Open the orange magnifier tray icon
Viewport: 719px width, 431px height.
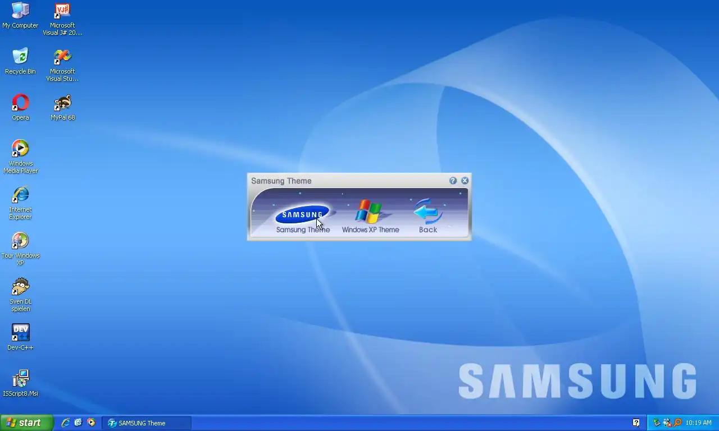[677, 423]
